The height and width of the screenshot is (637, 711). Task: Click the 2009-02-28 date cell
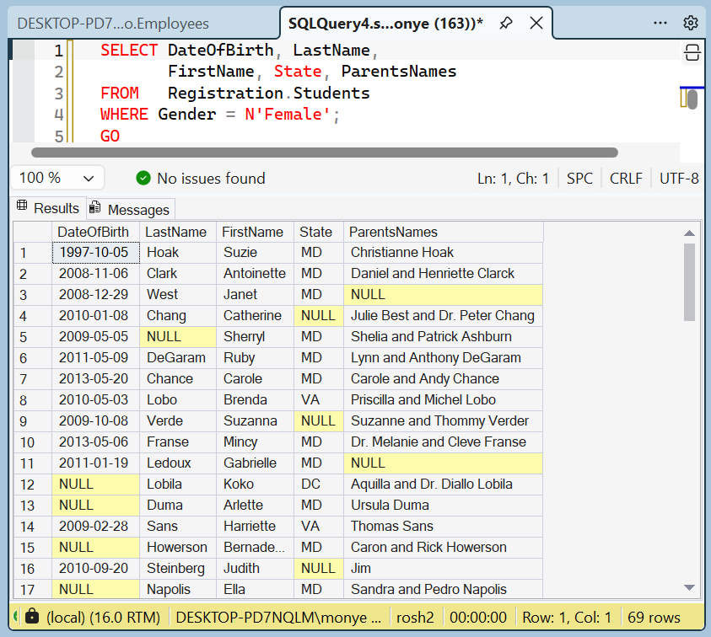pos(95,527)
